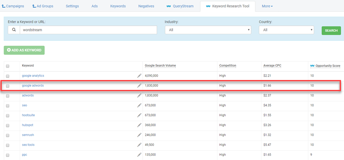Open the google adwords keyword link
The height and width of the screenshot is (160, 344).
pyautogui.click(x=33, y=86)
